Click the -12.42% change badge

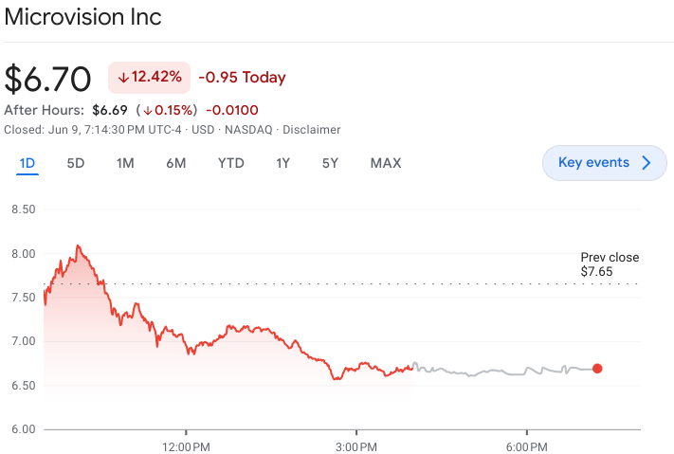click(150, 78)
